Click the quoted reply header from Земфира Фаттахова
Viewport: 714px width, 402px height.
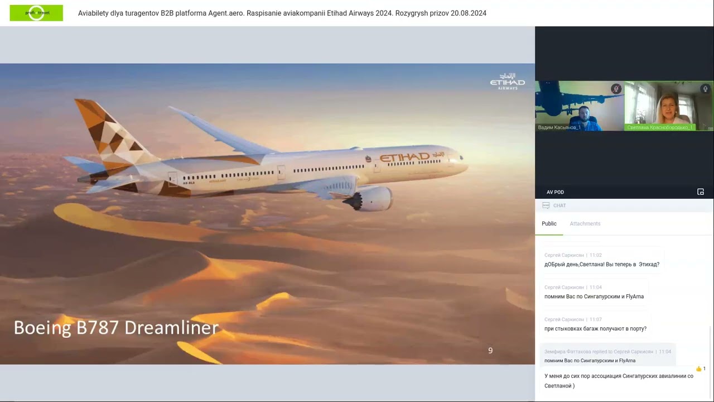pyautogui.click(x=608, y=352)
